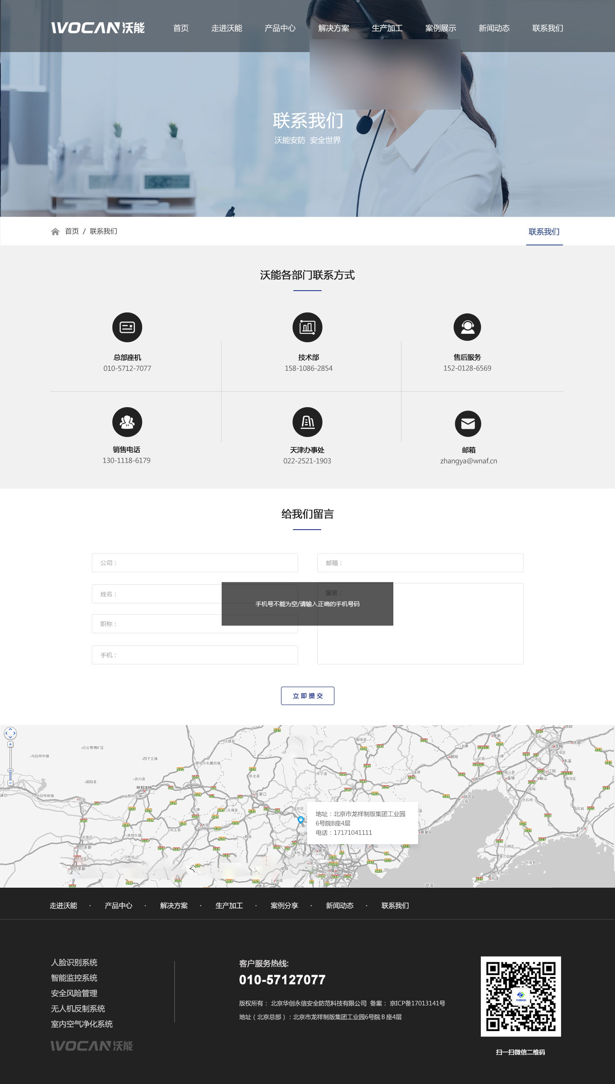Screen dimensions: 615x1084
Task: Click the 留言 message textarea
Action: [420, 624]
